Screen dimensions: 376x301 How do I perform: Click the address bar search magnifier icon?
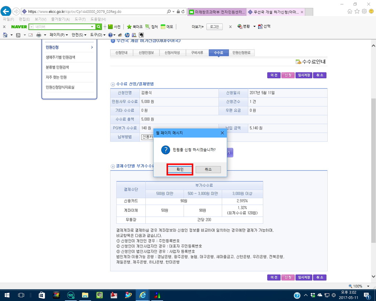(169, 11)
